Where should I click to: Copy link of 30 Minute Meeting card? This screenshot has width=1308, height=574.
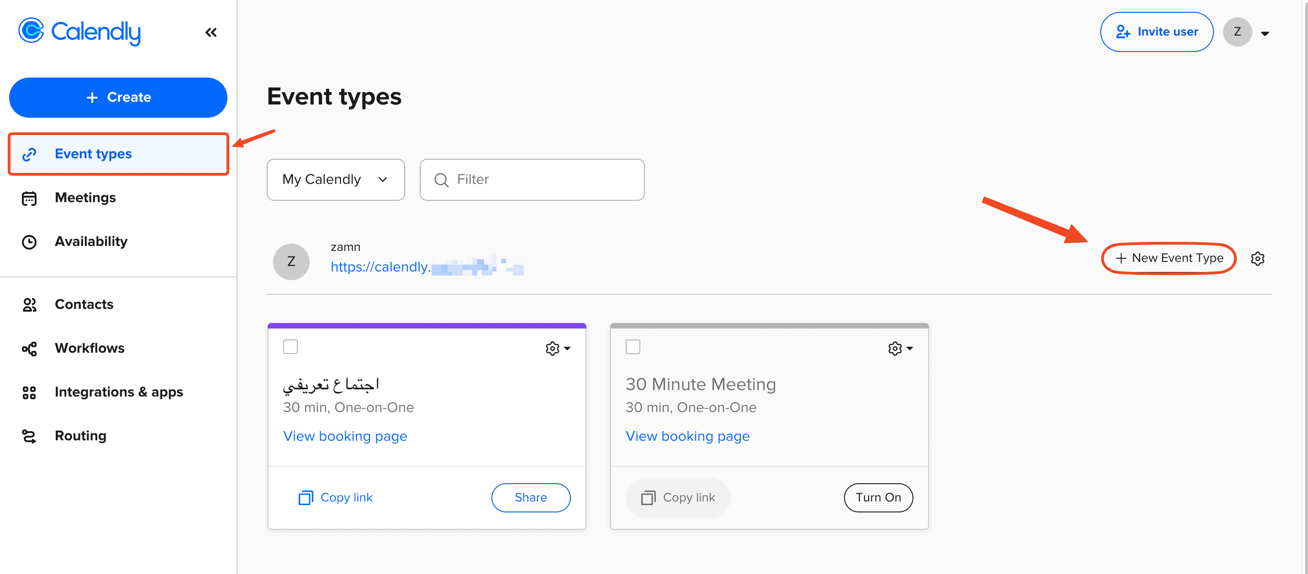click(678, 497)
